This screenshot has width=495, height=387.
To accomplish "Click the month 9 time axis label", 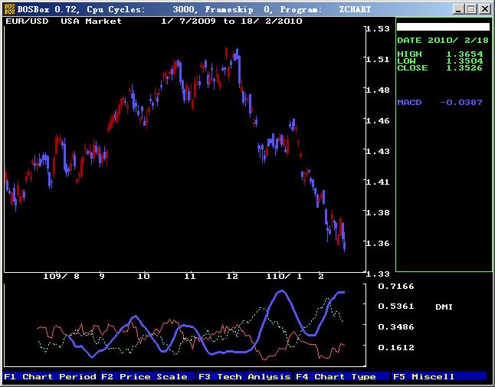I will [x=102, y=277].
